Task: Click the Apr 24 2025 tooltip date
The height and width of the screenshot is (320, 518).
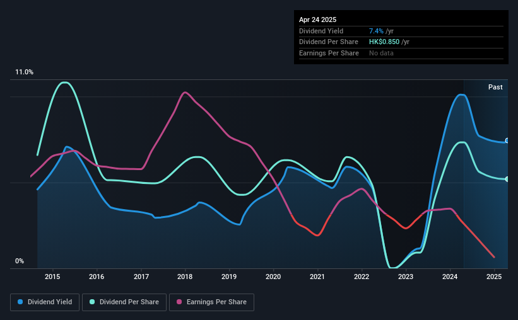Action: tap(317, 20)
